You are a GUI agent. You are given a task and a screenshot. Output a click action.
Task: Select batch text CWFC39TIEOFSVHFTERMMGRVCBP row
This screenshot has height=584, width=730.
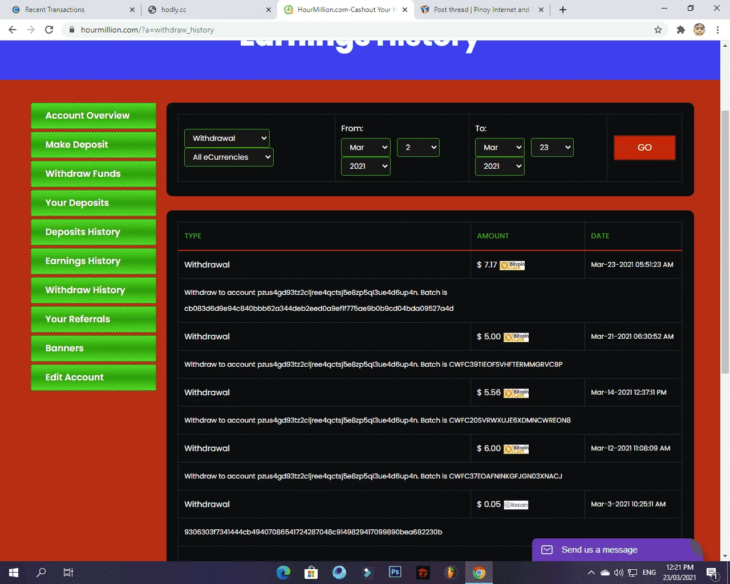pos(430,364)
